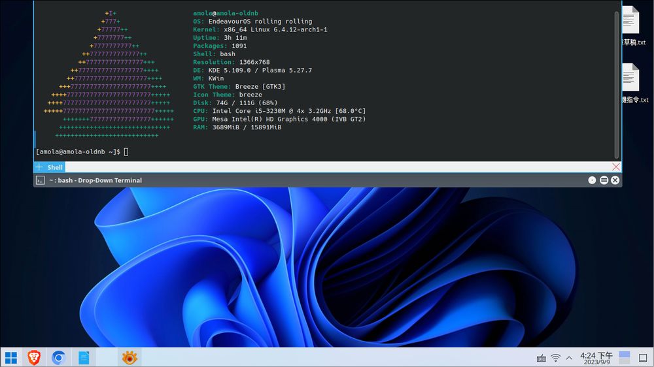Click the terminal's vertical scrollbar
This screenshot has width=654, height=367.
pos(616,78)
